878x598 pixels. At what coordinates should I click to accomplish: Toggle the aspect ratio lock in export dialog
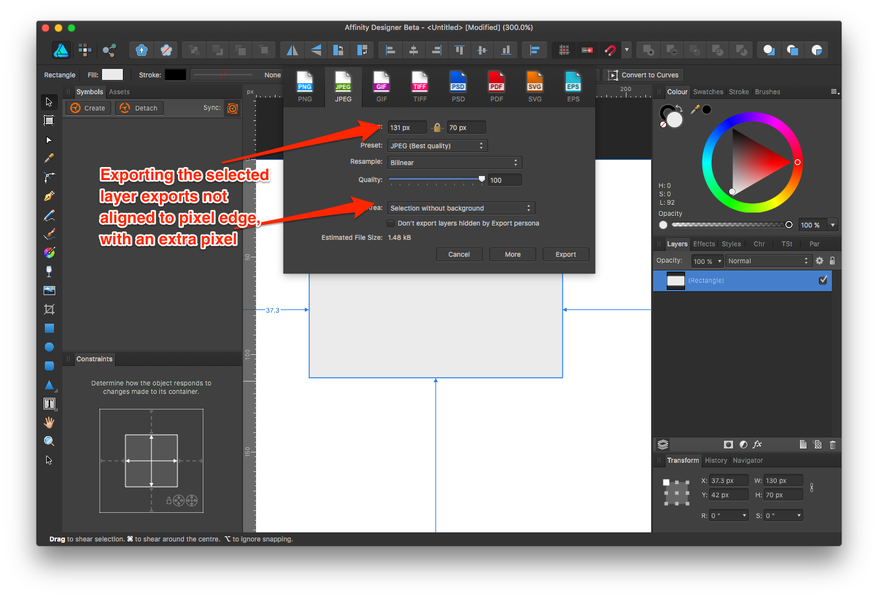tap(437, 127)
